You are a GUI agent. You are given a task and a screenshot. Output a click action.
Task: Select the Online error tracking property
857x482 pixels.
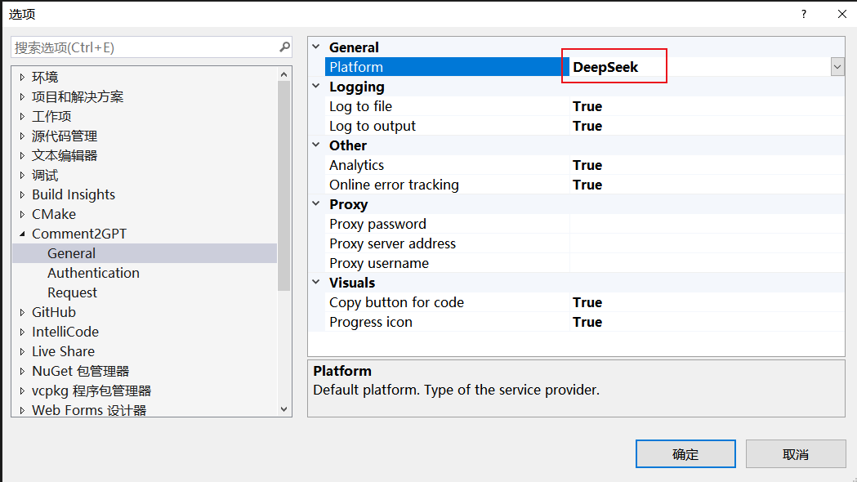(x=394, y=185)
